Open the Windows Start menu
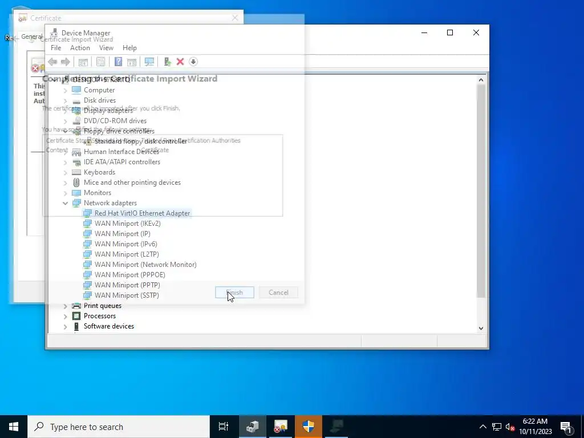 tap(14, 427)
